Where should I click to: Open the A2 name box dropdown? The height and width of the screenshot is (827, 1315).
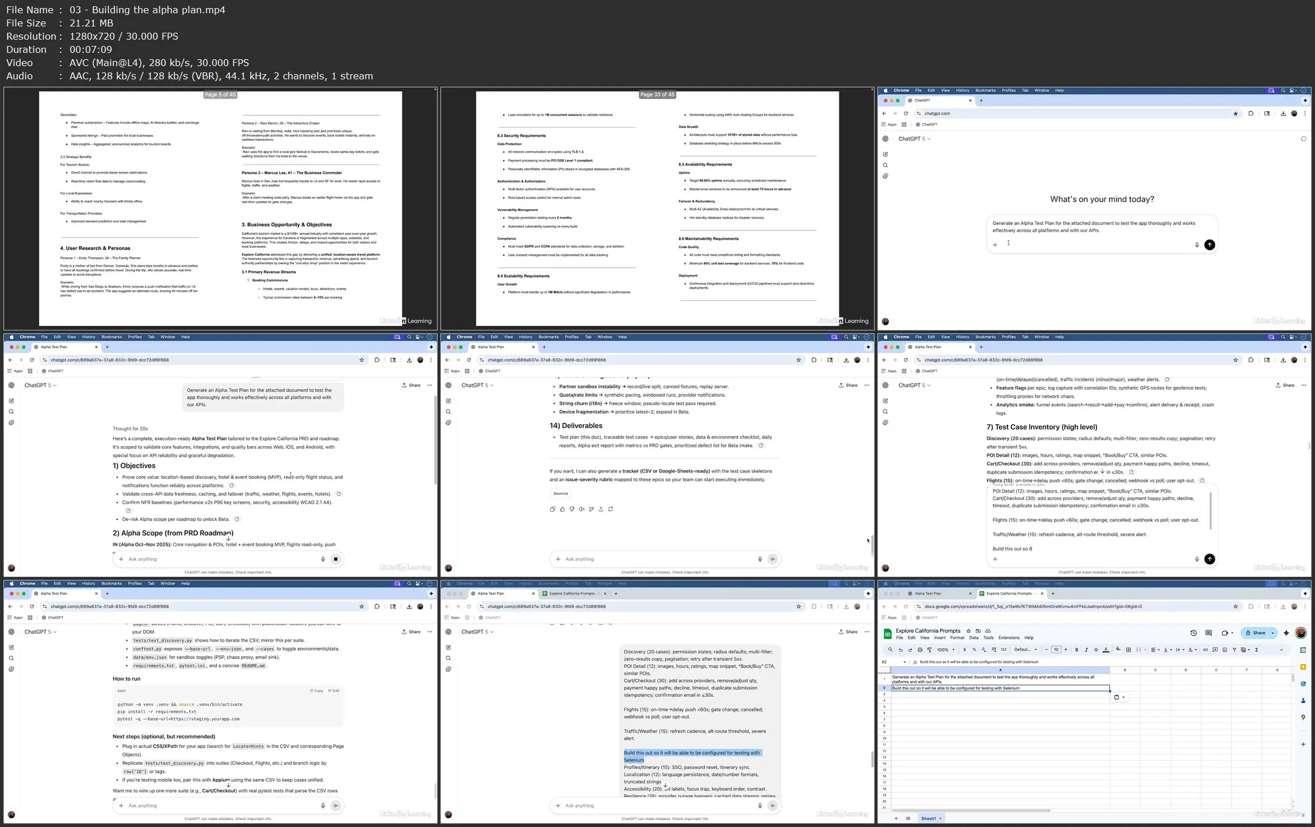pos(904,662)
